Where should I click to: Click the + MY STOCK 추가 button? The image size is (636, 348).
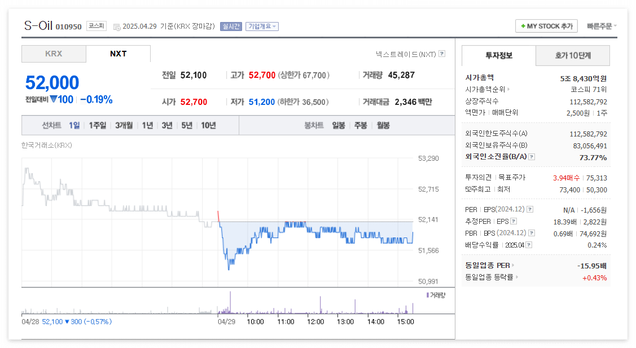click(546, 25)
